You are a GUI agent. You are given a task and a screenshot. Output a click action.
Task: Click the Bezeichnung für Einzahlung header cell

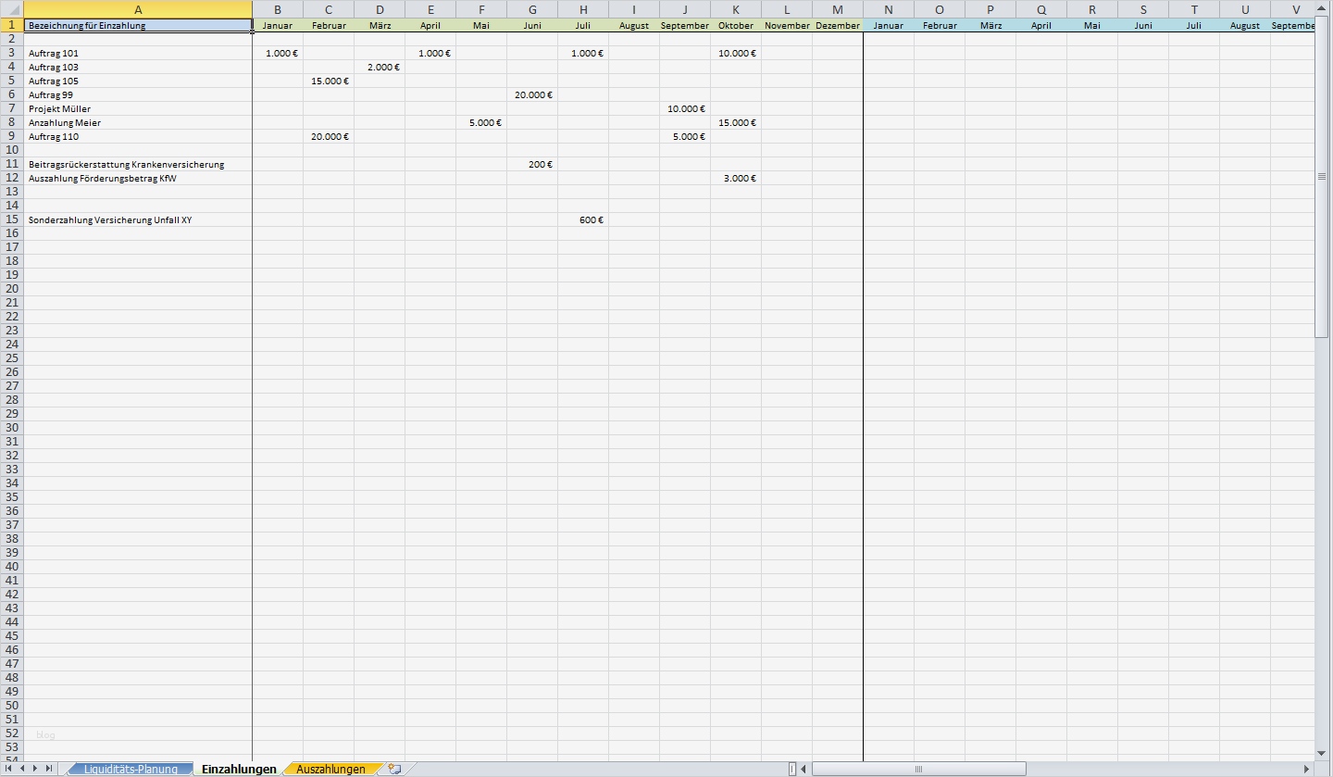click(138, 25)
